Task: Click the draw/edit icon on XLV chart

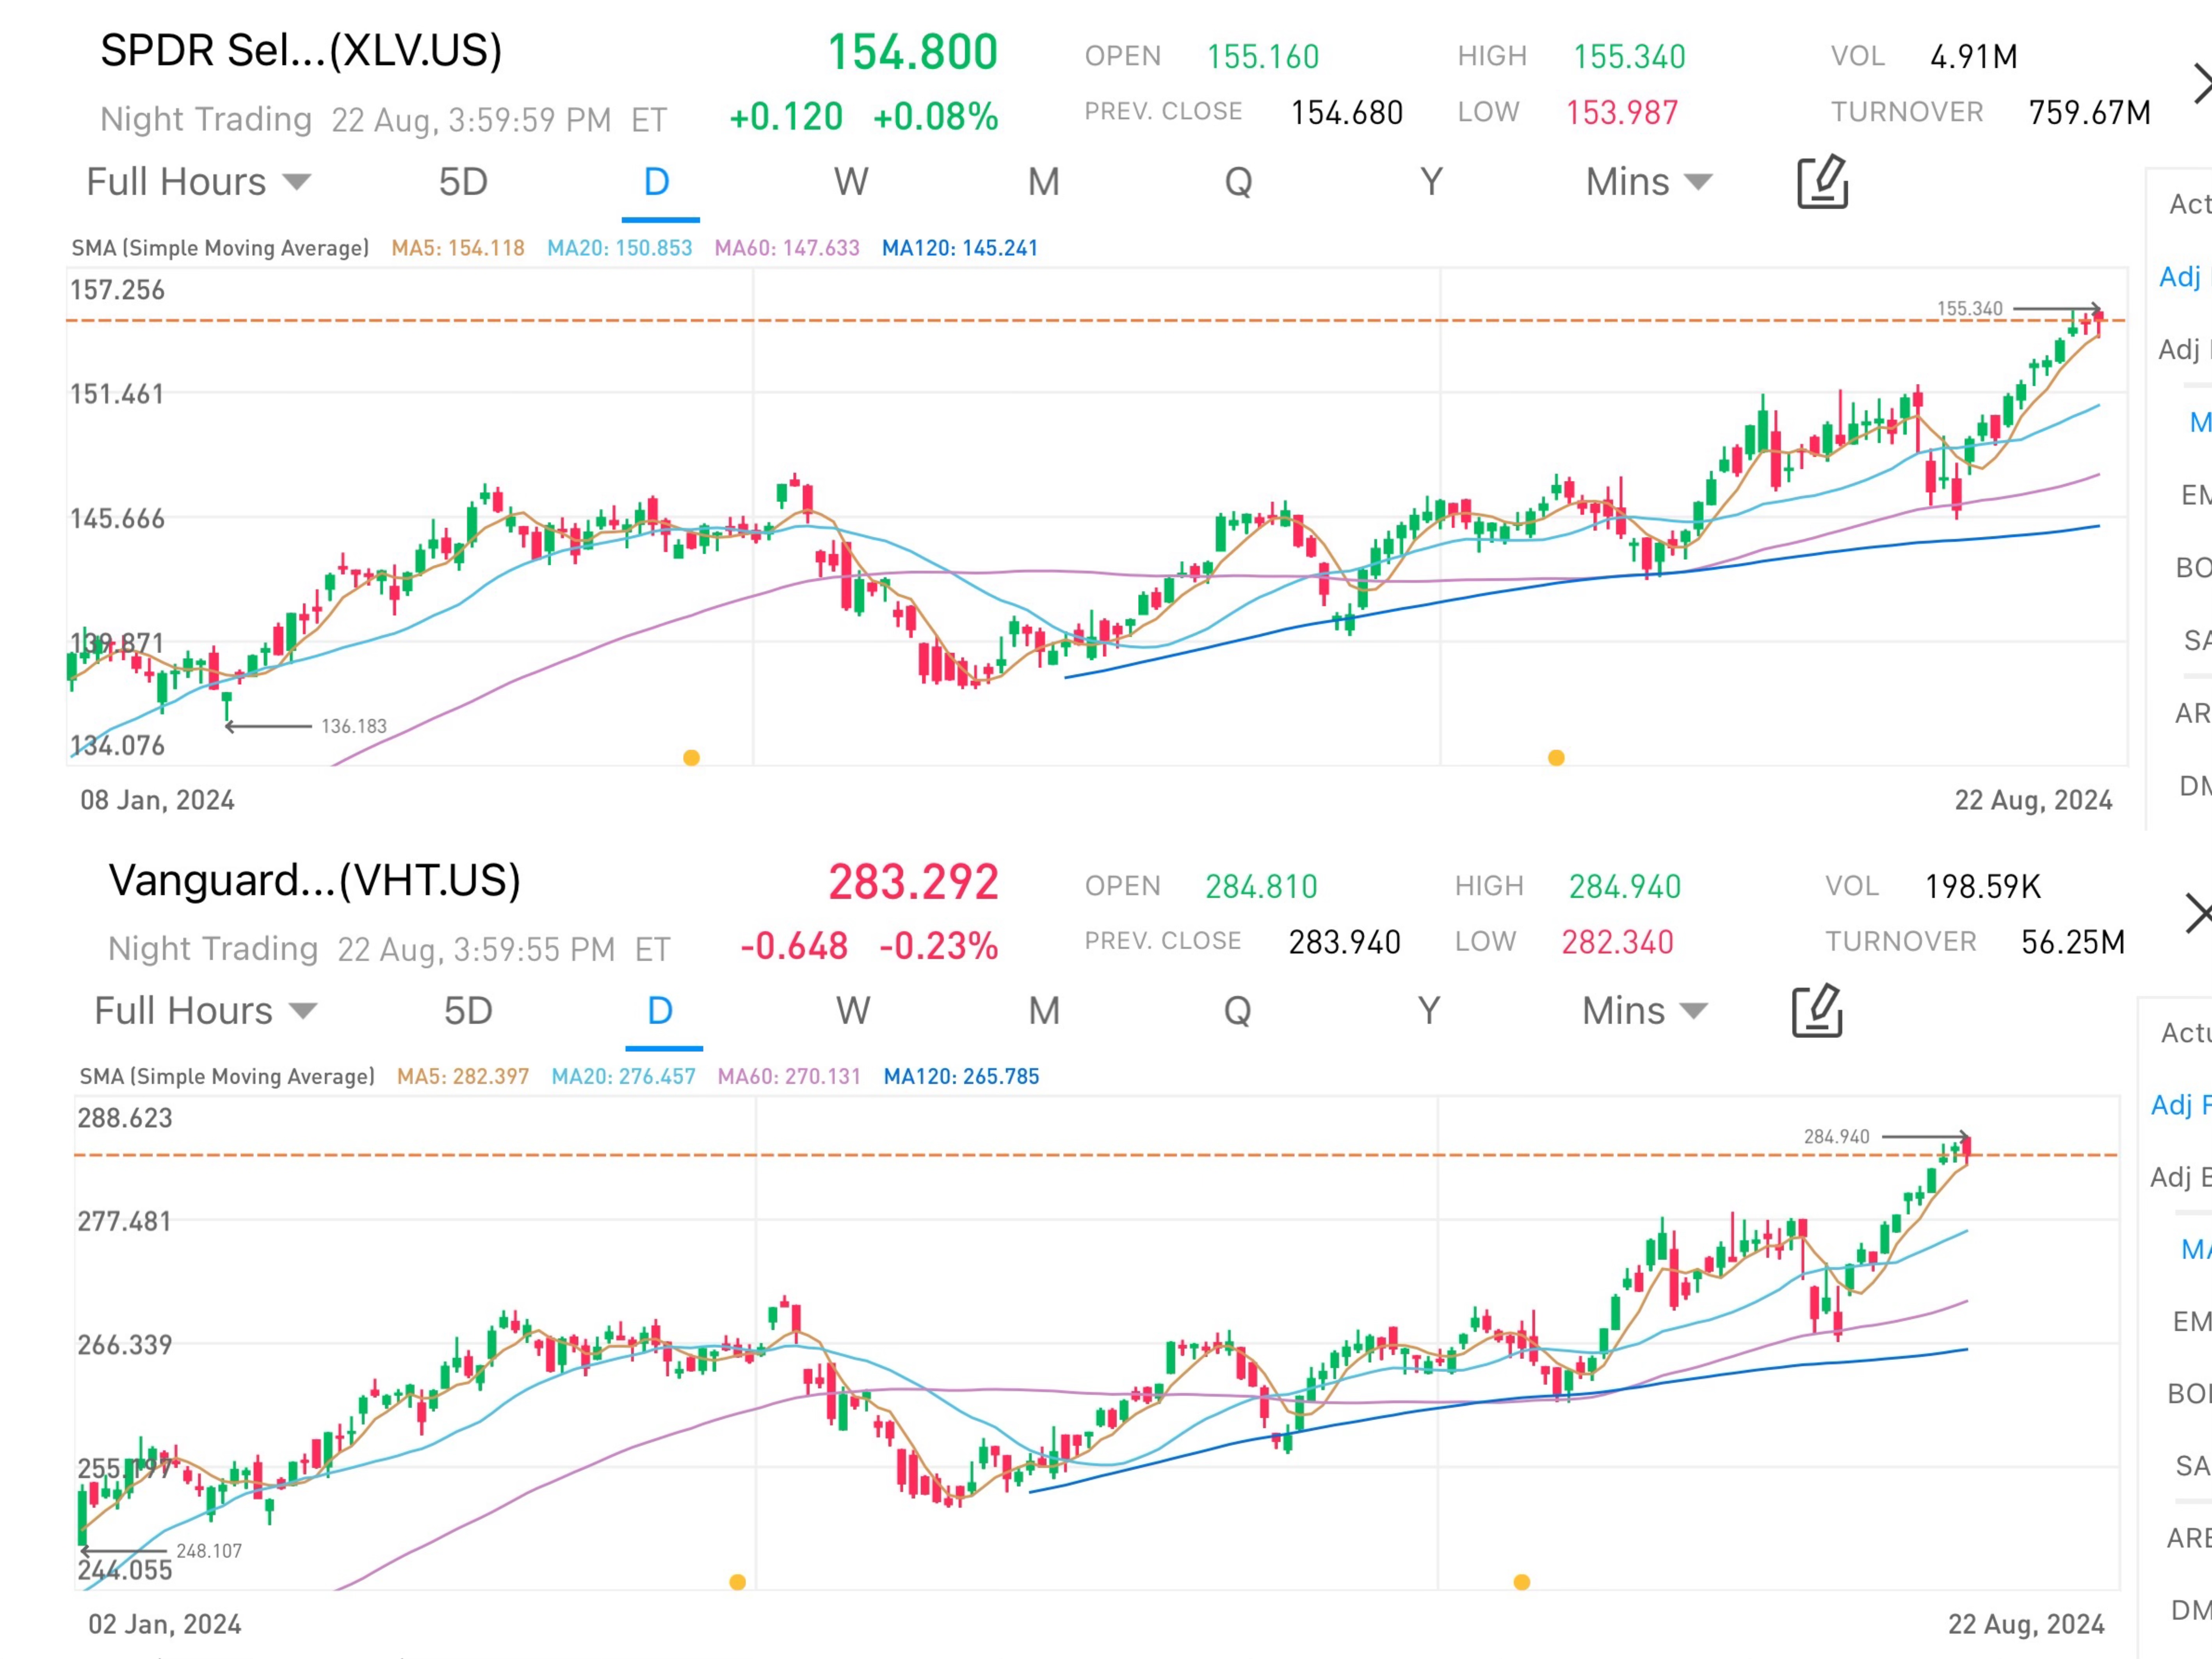Action: (1822, 182)
